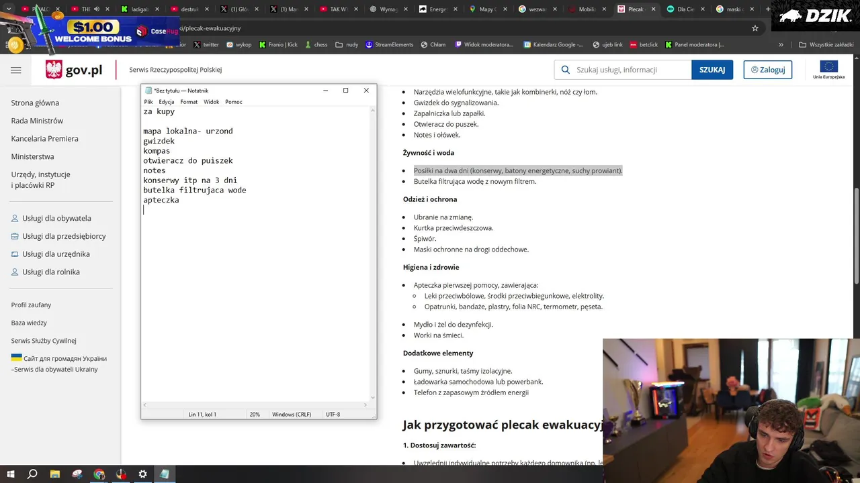Switch to the Mapy browser tab
860x483 pixels.
[x=487, y=9]
